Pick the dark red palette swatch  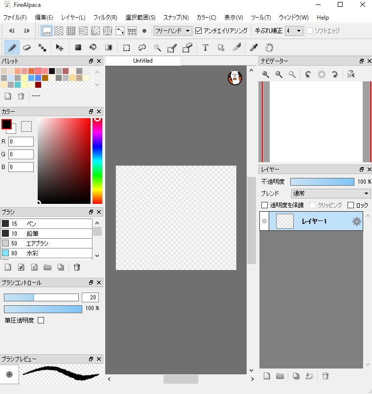point(38,85)
